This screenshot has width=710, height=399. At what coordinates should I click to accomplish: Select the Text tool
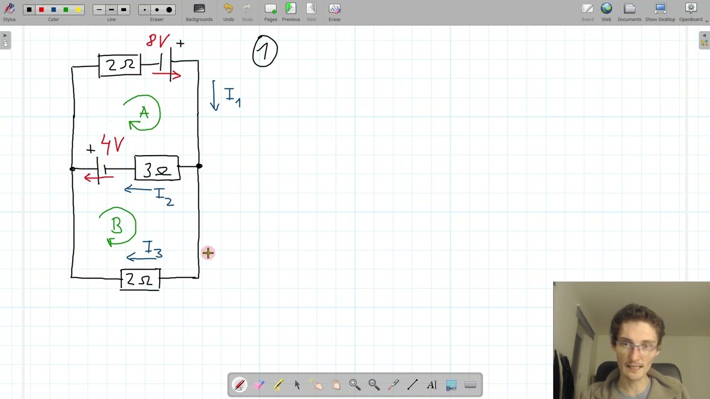point(432,385)
